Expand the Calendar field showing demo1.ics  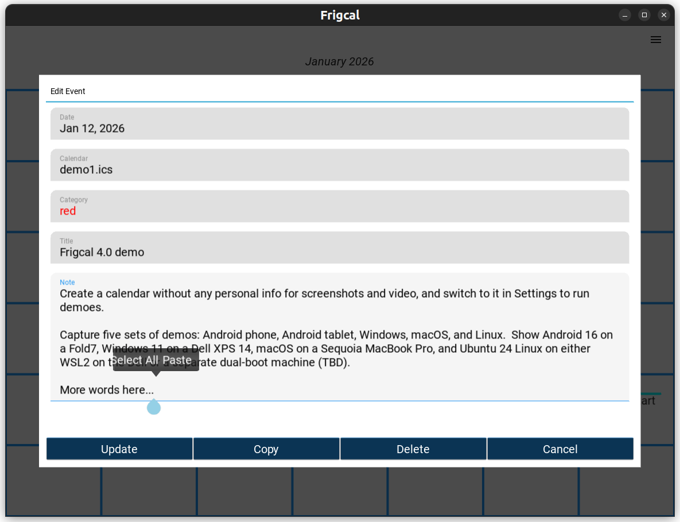pyautogui.click(x=339, y=165)
